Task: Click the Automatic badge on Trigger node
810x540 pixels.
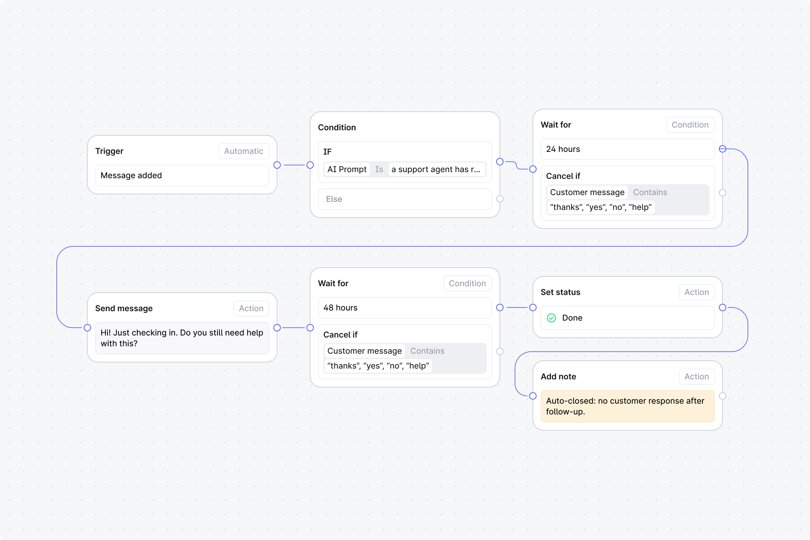Action: 243,151
